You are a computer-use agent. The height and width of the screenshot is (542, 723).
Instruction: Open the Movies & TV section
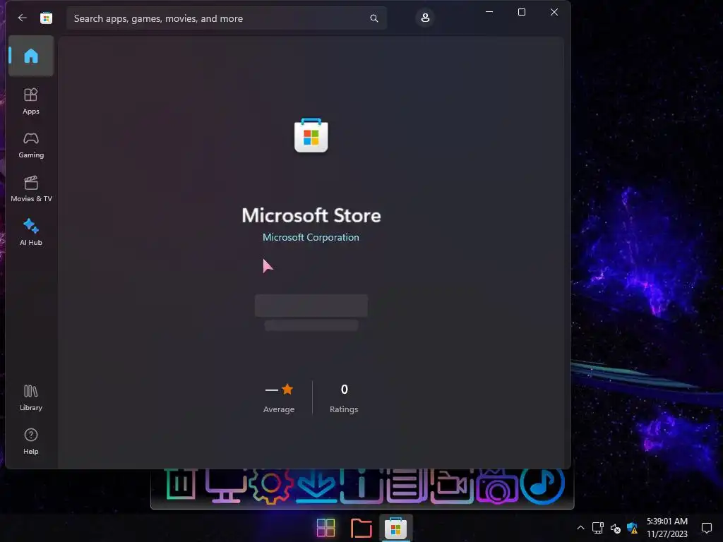coord(31,188)
